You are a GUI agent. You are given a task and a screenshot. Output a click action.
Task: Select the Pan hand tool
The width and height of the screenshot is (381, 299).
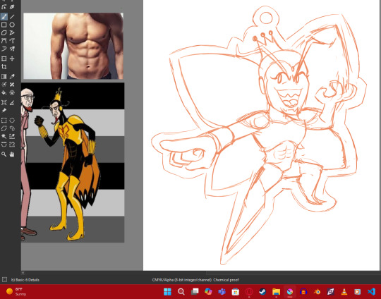[x=12, y=154]
